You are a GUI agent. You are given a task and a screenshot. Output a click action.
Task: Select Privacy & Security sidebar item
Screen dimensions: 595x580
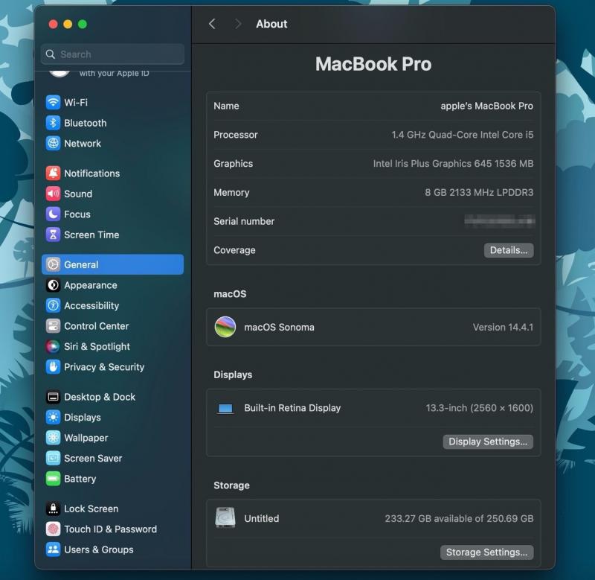(103, 367)
